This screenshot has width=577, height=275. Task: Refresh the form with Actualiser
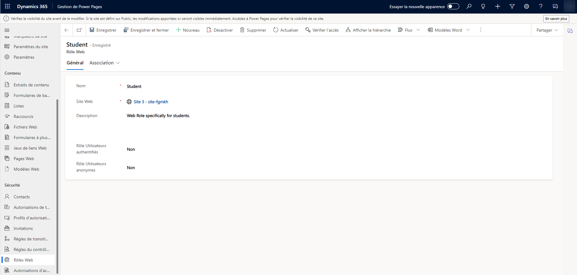(x=286, y=30)
